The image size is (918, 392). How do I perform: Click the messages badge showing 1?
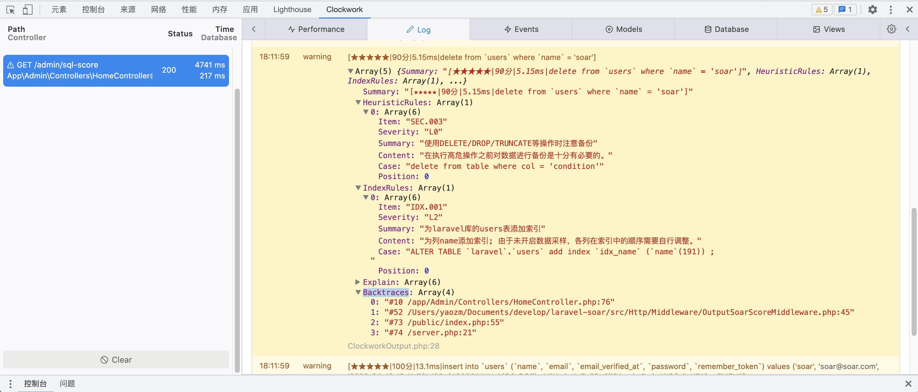tap(845, 10)
